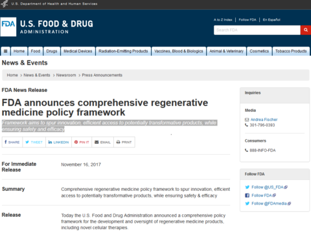
Task: Go to News & Events breadcrumb link
Action: click(37, 75)
